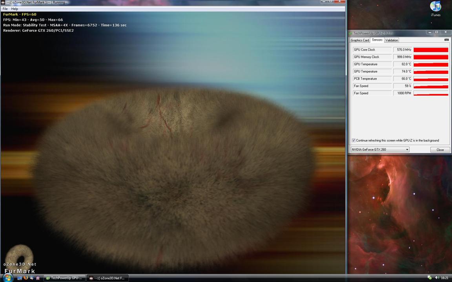Select the Sensors tab in GPU-Z
The width and height of the screenshot is (452, 282).
point(377,40)
